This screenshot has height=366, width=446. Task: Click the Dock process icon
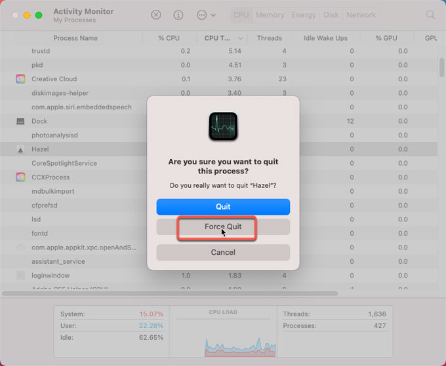pyautogui.click(x=20, y=121)
